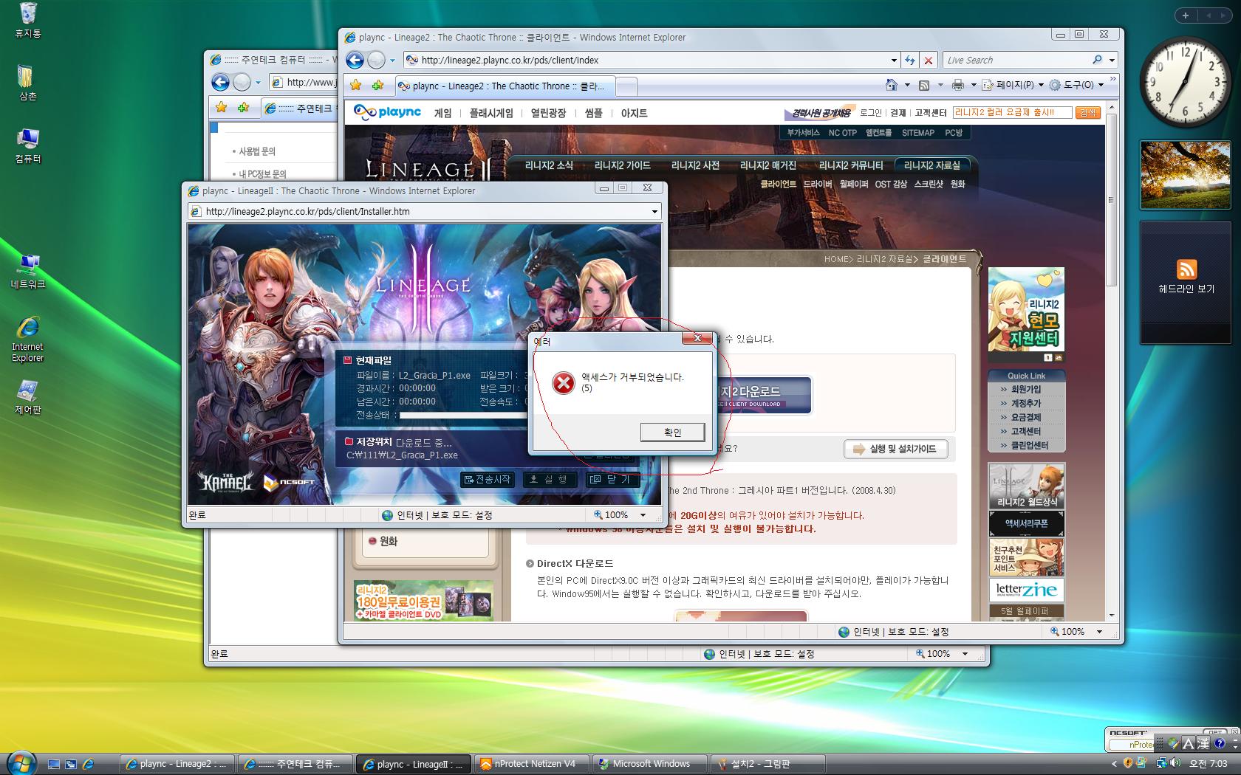Switch to the plaync - Lineage2 browser tab
The image size is (1241, 775).
(505, 86)
